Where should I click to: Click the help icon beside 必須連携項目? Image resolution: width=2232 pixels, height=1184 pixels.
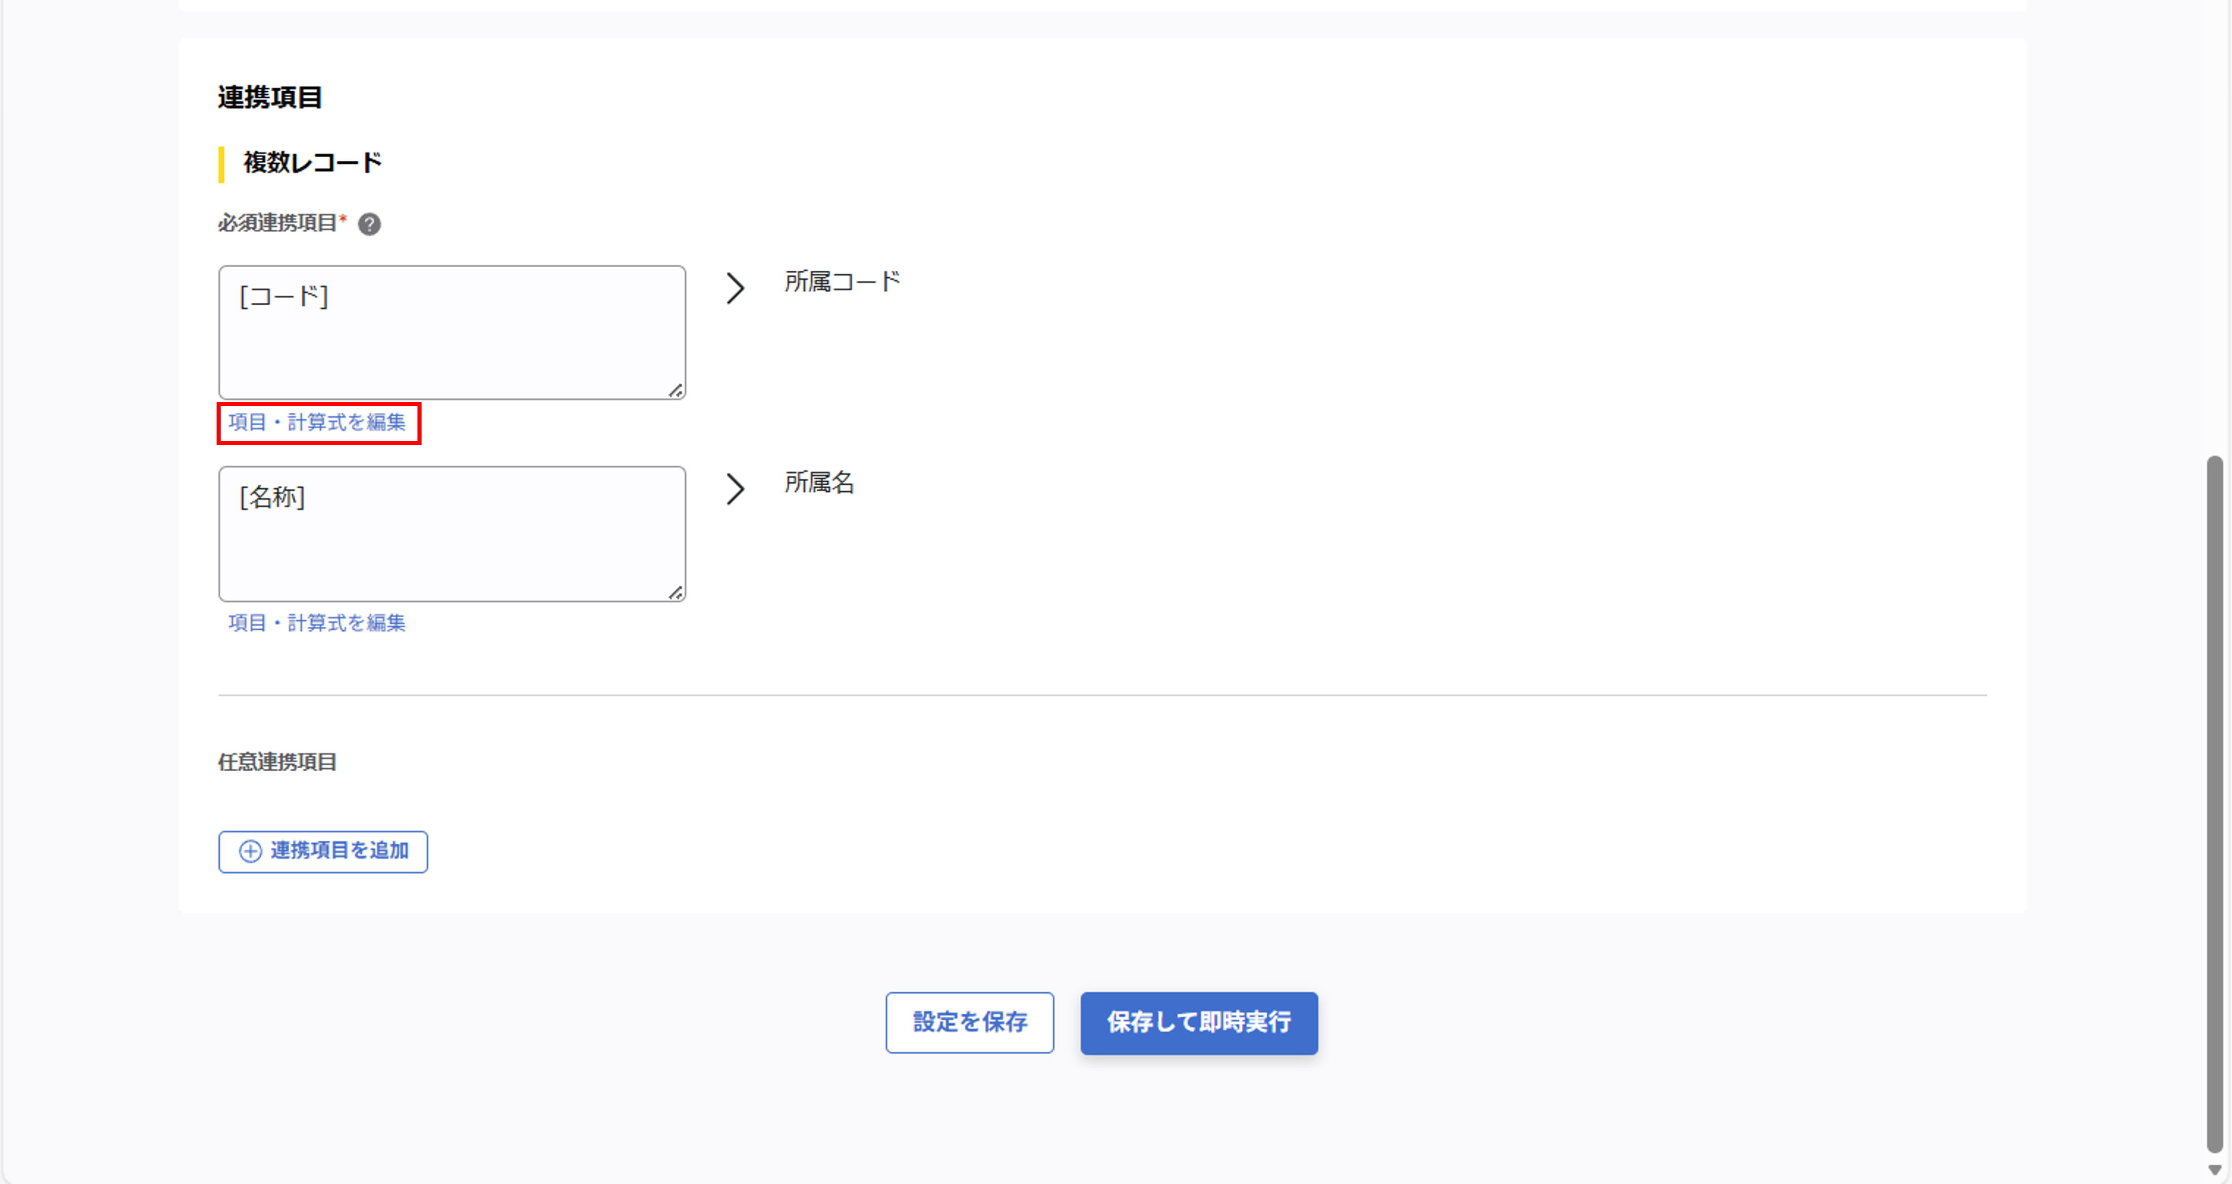point(369,224)
